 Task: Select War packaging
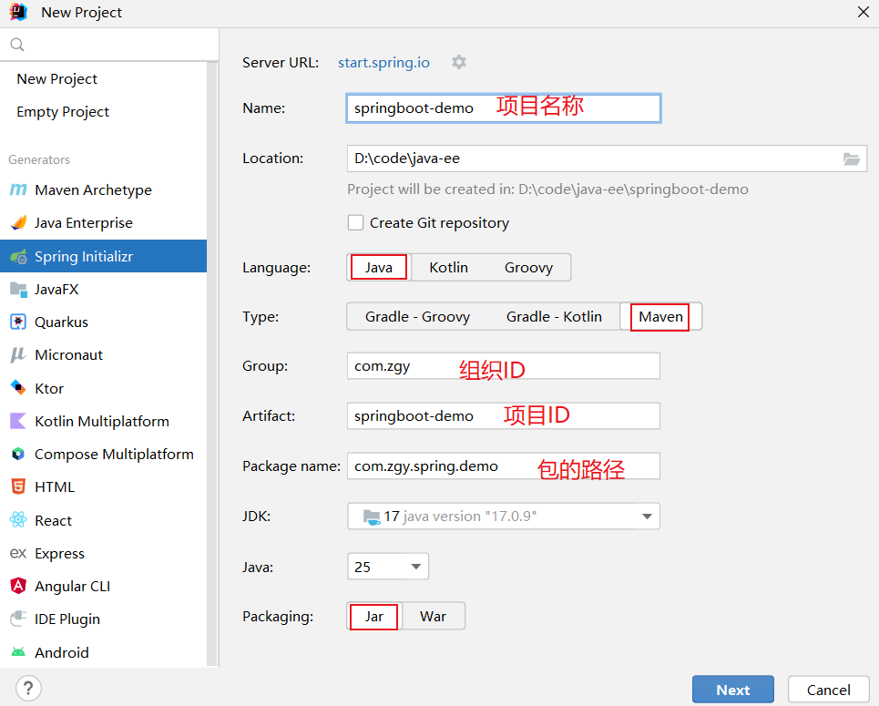[x=433, y=617]
